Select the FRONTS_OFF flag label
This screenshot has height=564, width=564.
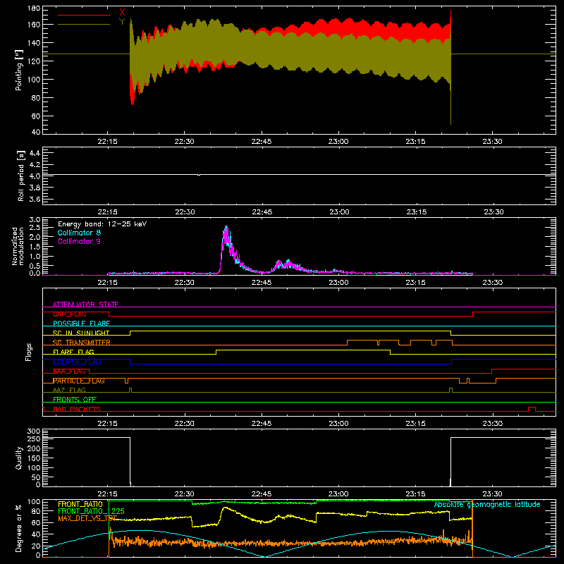75,400
